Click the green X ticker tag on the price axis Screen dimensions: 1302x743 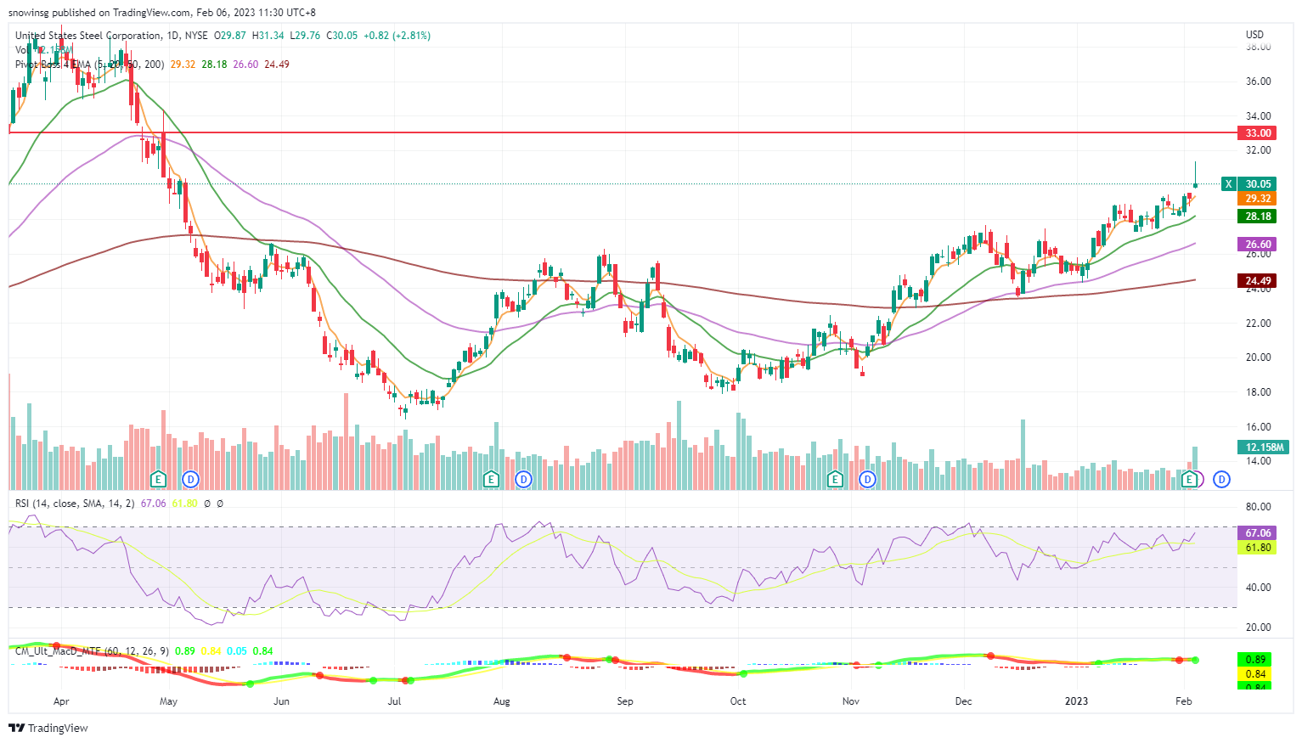(1228, 184)
